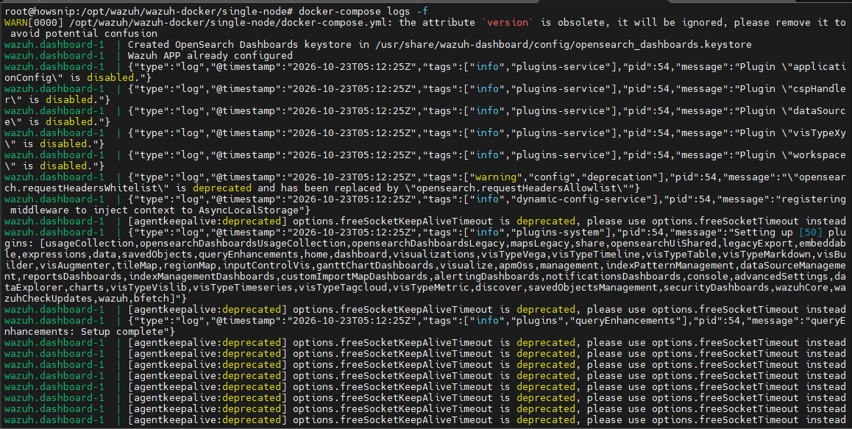Click 'legacyExport' in the plugins list
852x429 pixels.
[x=758, y=244]
